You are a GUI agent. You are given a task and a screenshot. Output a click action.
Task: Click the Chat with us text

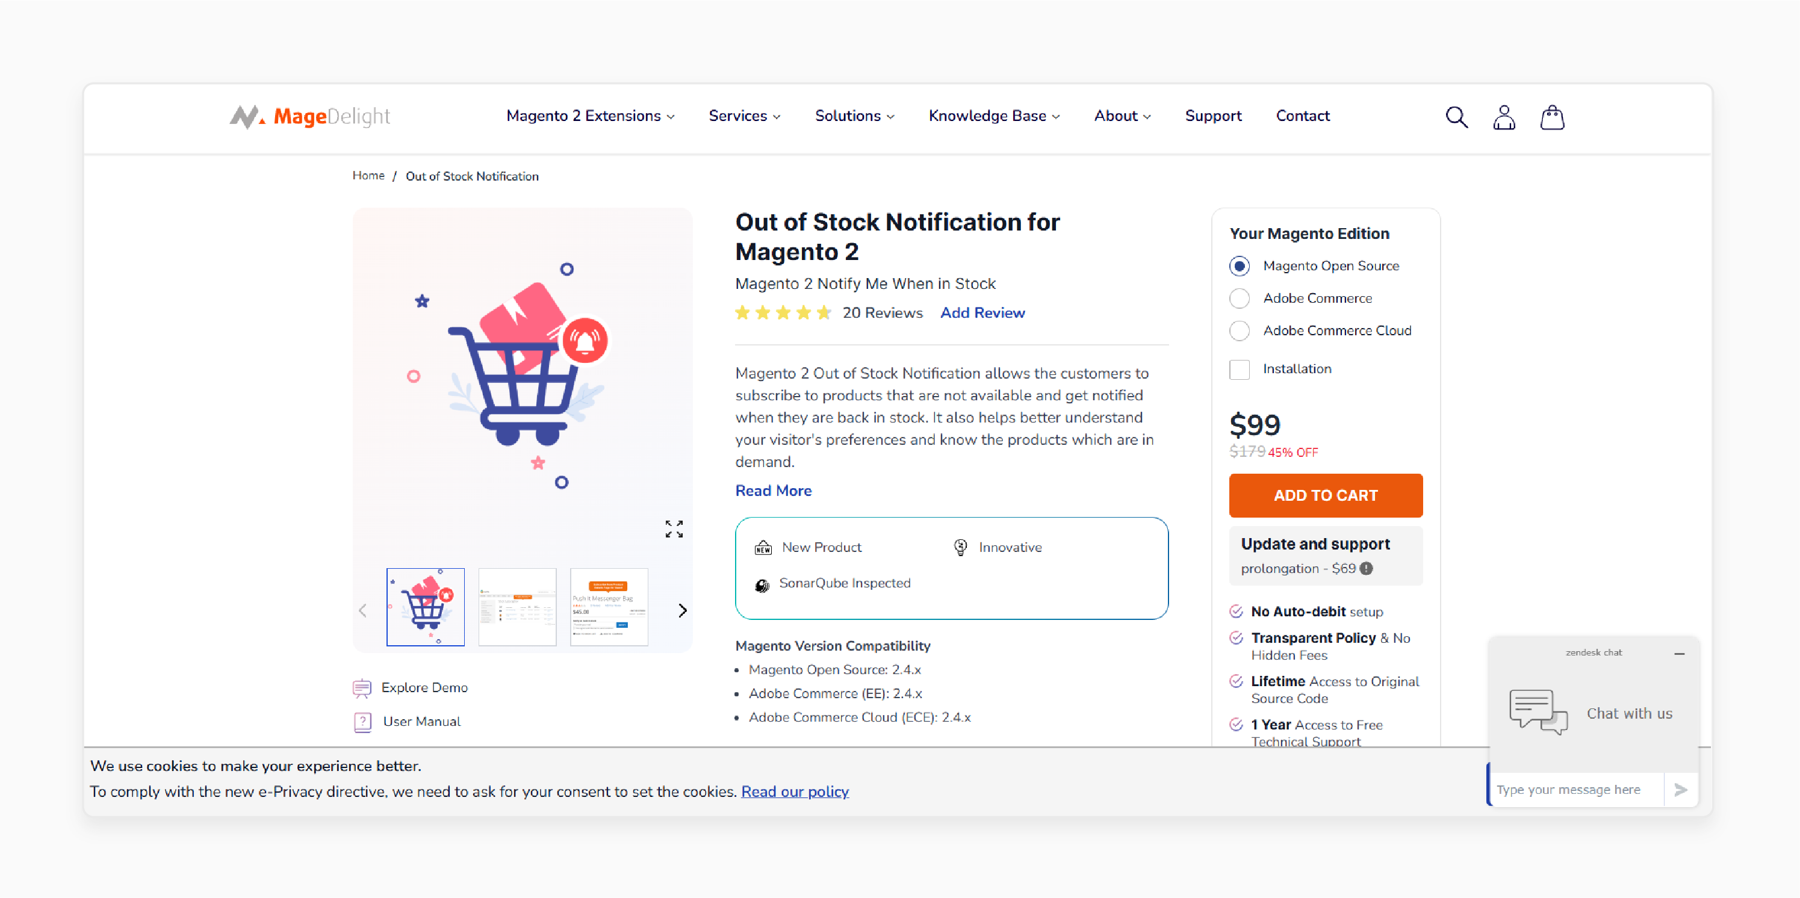pos(1629,713)
